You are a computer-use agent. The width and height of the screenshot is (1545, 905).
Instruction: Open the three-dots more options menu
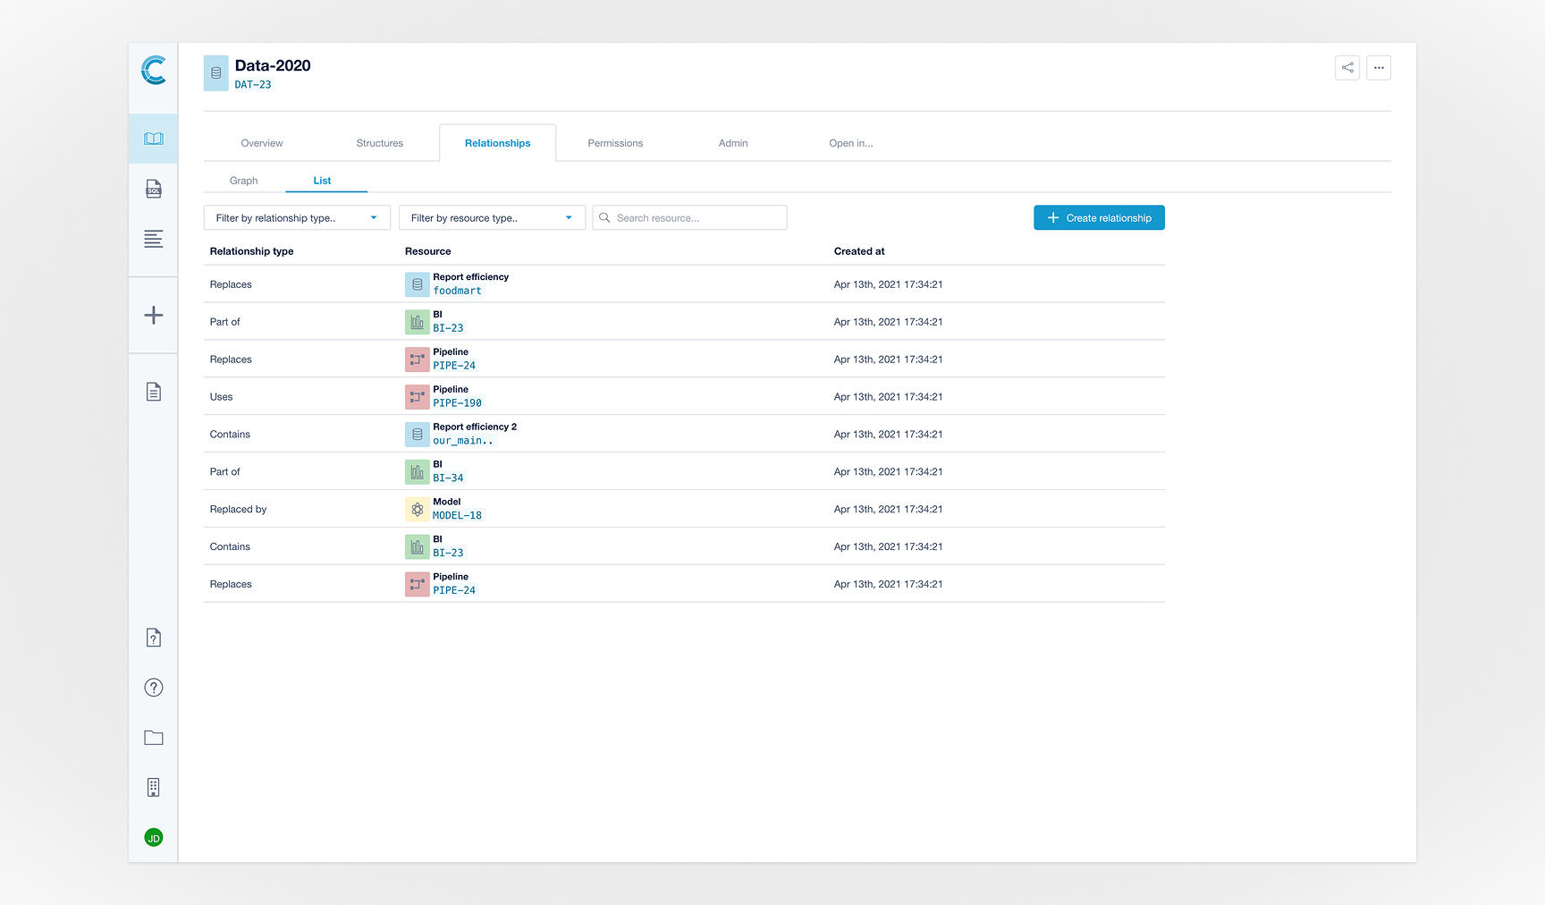[1378, 68]
